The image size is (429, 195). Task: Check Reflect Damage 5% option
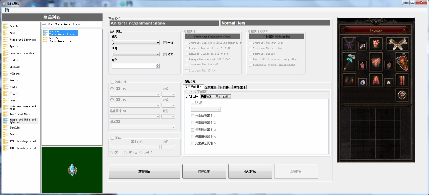pyautogui.click(x=186, y=54)
